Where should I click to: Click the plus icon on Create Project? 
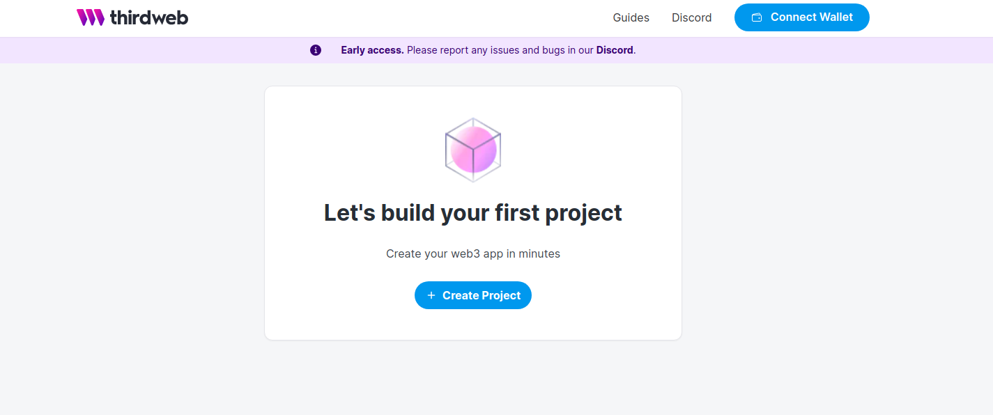tap(431, 295)
